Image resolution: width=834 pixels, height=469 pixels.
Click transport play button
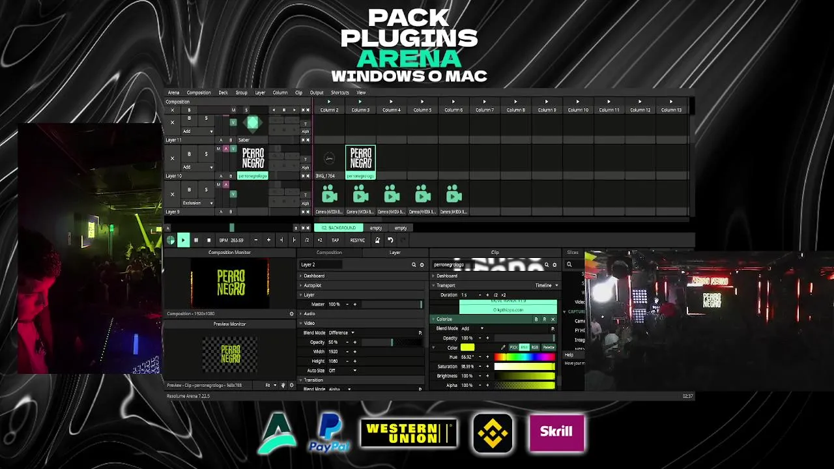183,240
